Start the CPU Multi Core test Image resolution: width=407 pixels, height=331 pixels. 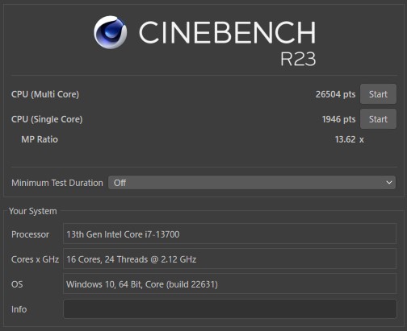coord(378,94)
